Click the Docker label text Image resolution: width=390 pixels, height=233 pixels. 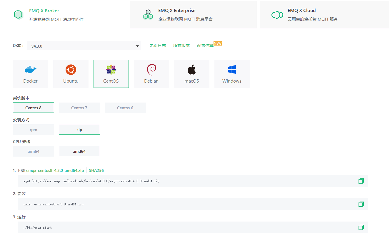(x=31, y=81)
